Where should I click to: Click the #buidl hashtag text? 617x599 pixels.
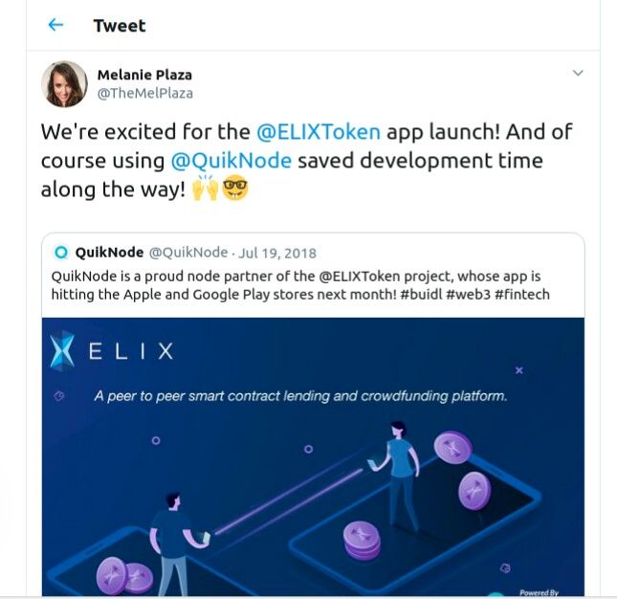(x=421, y=295)
